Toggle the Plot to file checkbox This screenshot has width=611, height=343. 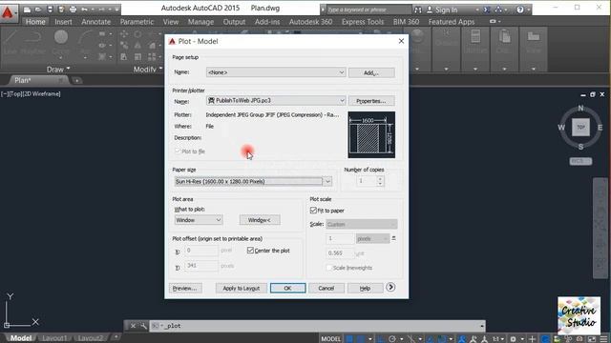pyautogui.click(x=178, y=151)
